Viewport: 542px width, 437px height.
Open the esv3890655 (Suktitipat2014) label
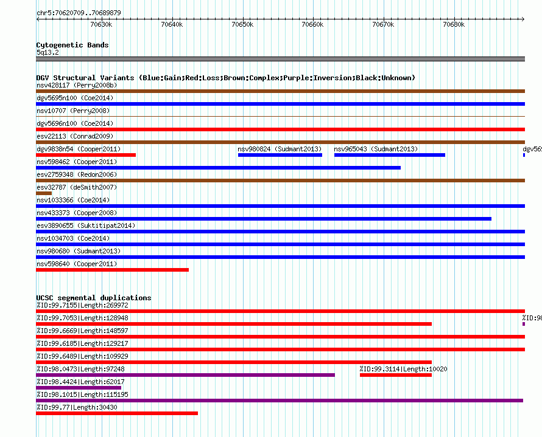pos(86,225)
